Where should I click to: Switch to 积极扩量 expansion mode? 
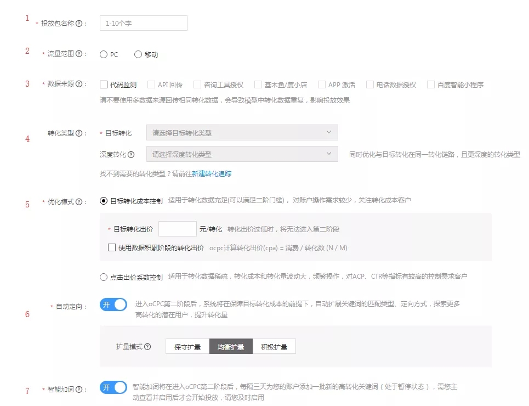tap(274, 347)
